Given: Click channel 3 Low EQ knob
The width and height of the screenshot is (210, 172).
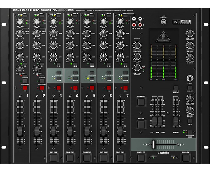Looking at the screenshot, I should tap(53, 57).
